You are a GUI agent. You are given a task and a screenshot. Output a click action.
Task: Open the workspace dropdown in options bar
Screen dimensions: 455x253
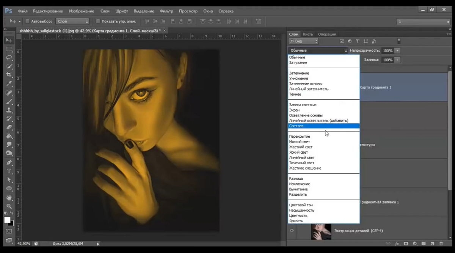(x=423, y=22)
